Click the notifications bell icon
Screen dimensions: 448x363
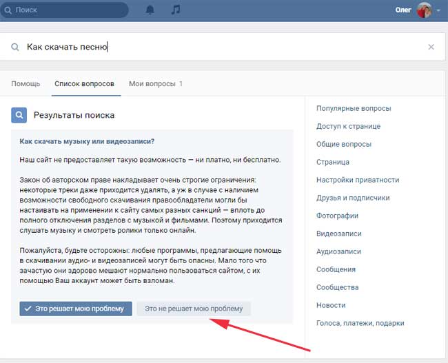[x=150, y=10]
